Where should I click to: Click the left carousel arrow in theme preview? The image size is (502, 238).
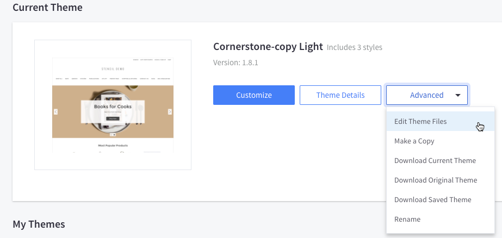[55, 111]
